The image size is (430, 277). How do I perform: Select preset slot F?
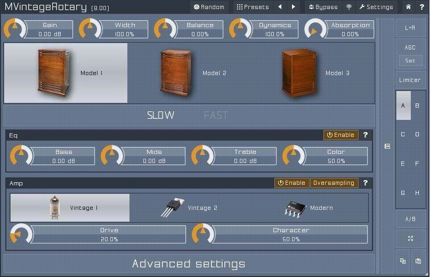(417, 164)
